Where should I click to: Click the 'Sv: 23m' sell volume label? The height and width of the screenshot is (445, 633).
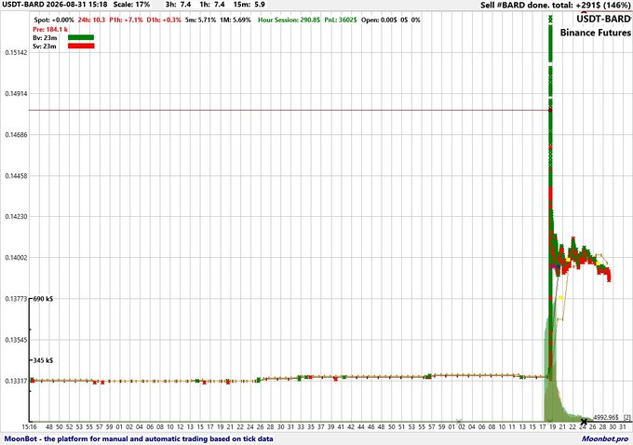[x=45, y=47]
